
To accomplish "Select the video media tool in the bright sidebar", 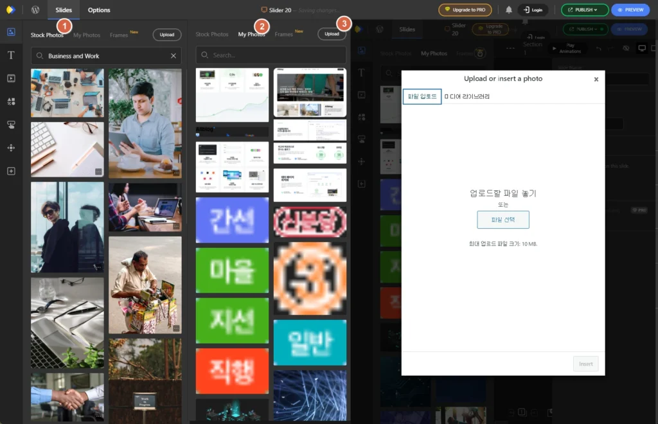I will tap(12, 78).
